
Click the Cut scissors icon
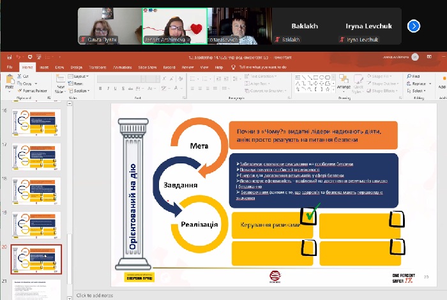(x=21, y=76)
